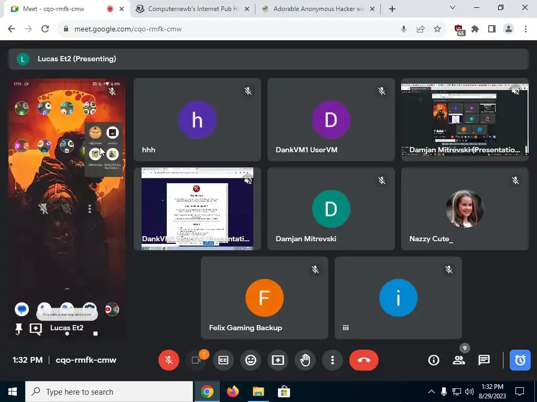Open the tray network icon

(x=457, y=392)
